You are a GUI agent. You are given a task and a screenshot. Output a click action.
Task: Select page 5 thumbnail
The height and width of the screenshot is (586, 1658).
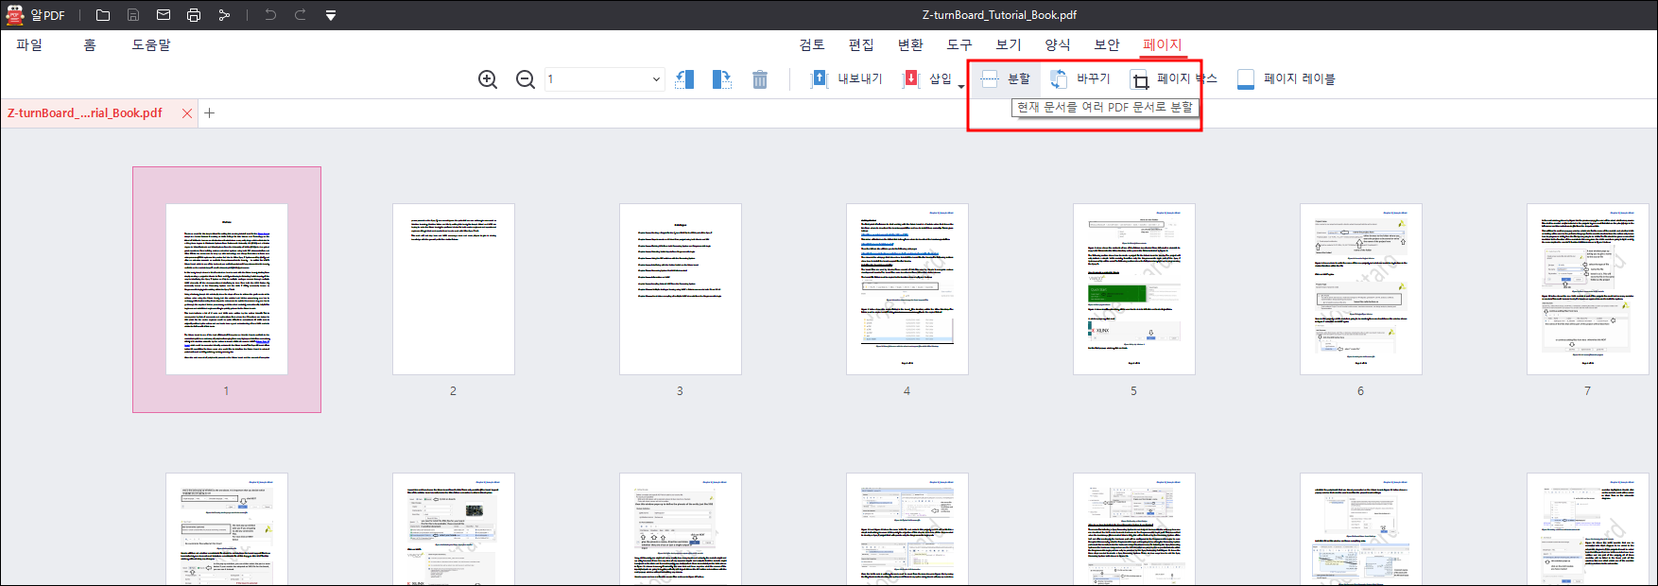1134,289
